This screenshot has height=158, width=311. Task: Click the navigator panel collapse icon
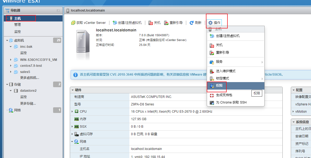(x=58, y=10)
